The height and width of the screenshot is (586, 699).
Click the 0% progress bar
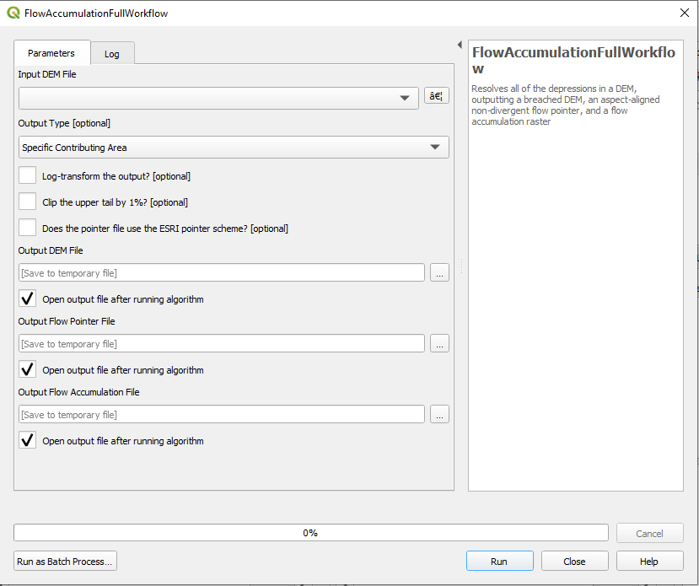tap(310, 533)
